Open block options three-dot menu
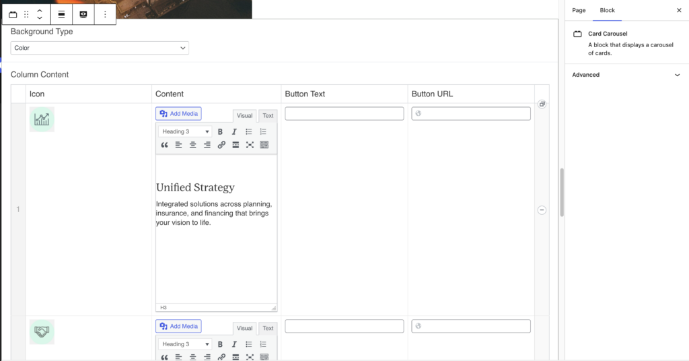 (x=105, y=14)
